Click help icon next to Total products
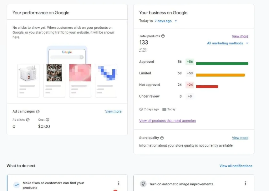This screenshot has width=269, height=191. click(x=163, y=36)
